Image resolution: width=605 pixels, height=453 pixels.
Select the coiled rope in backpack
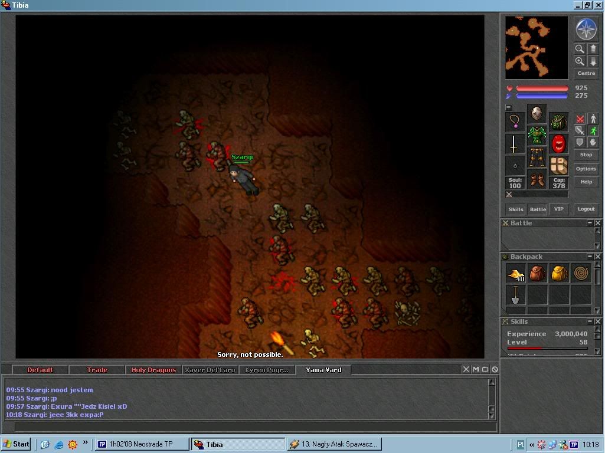pyautogui.click(x=581, y=274)
